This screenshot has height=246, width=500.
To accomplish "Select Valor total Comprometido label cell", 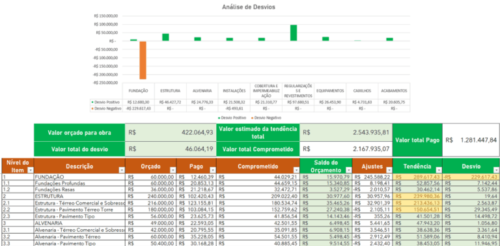I will pos(258,149).
